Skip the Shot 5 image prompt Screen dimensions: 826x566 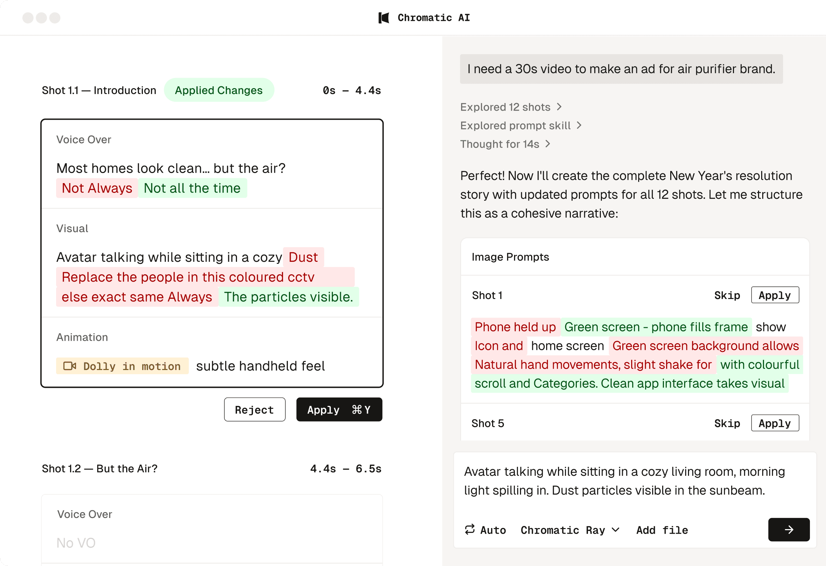point(727,423)
